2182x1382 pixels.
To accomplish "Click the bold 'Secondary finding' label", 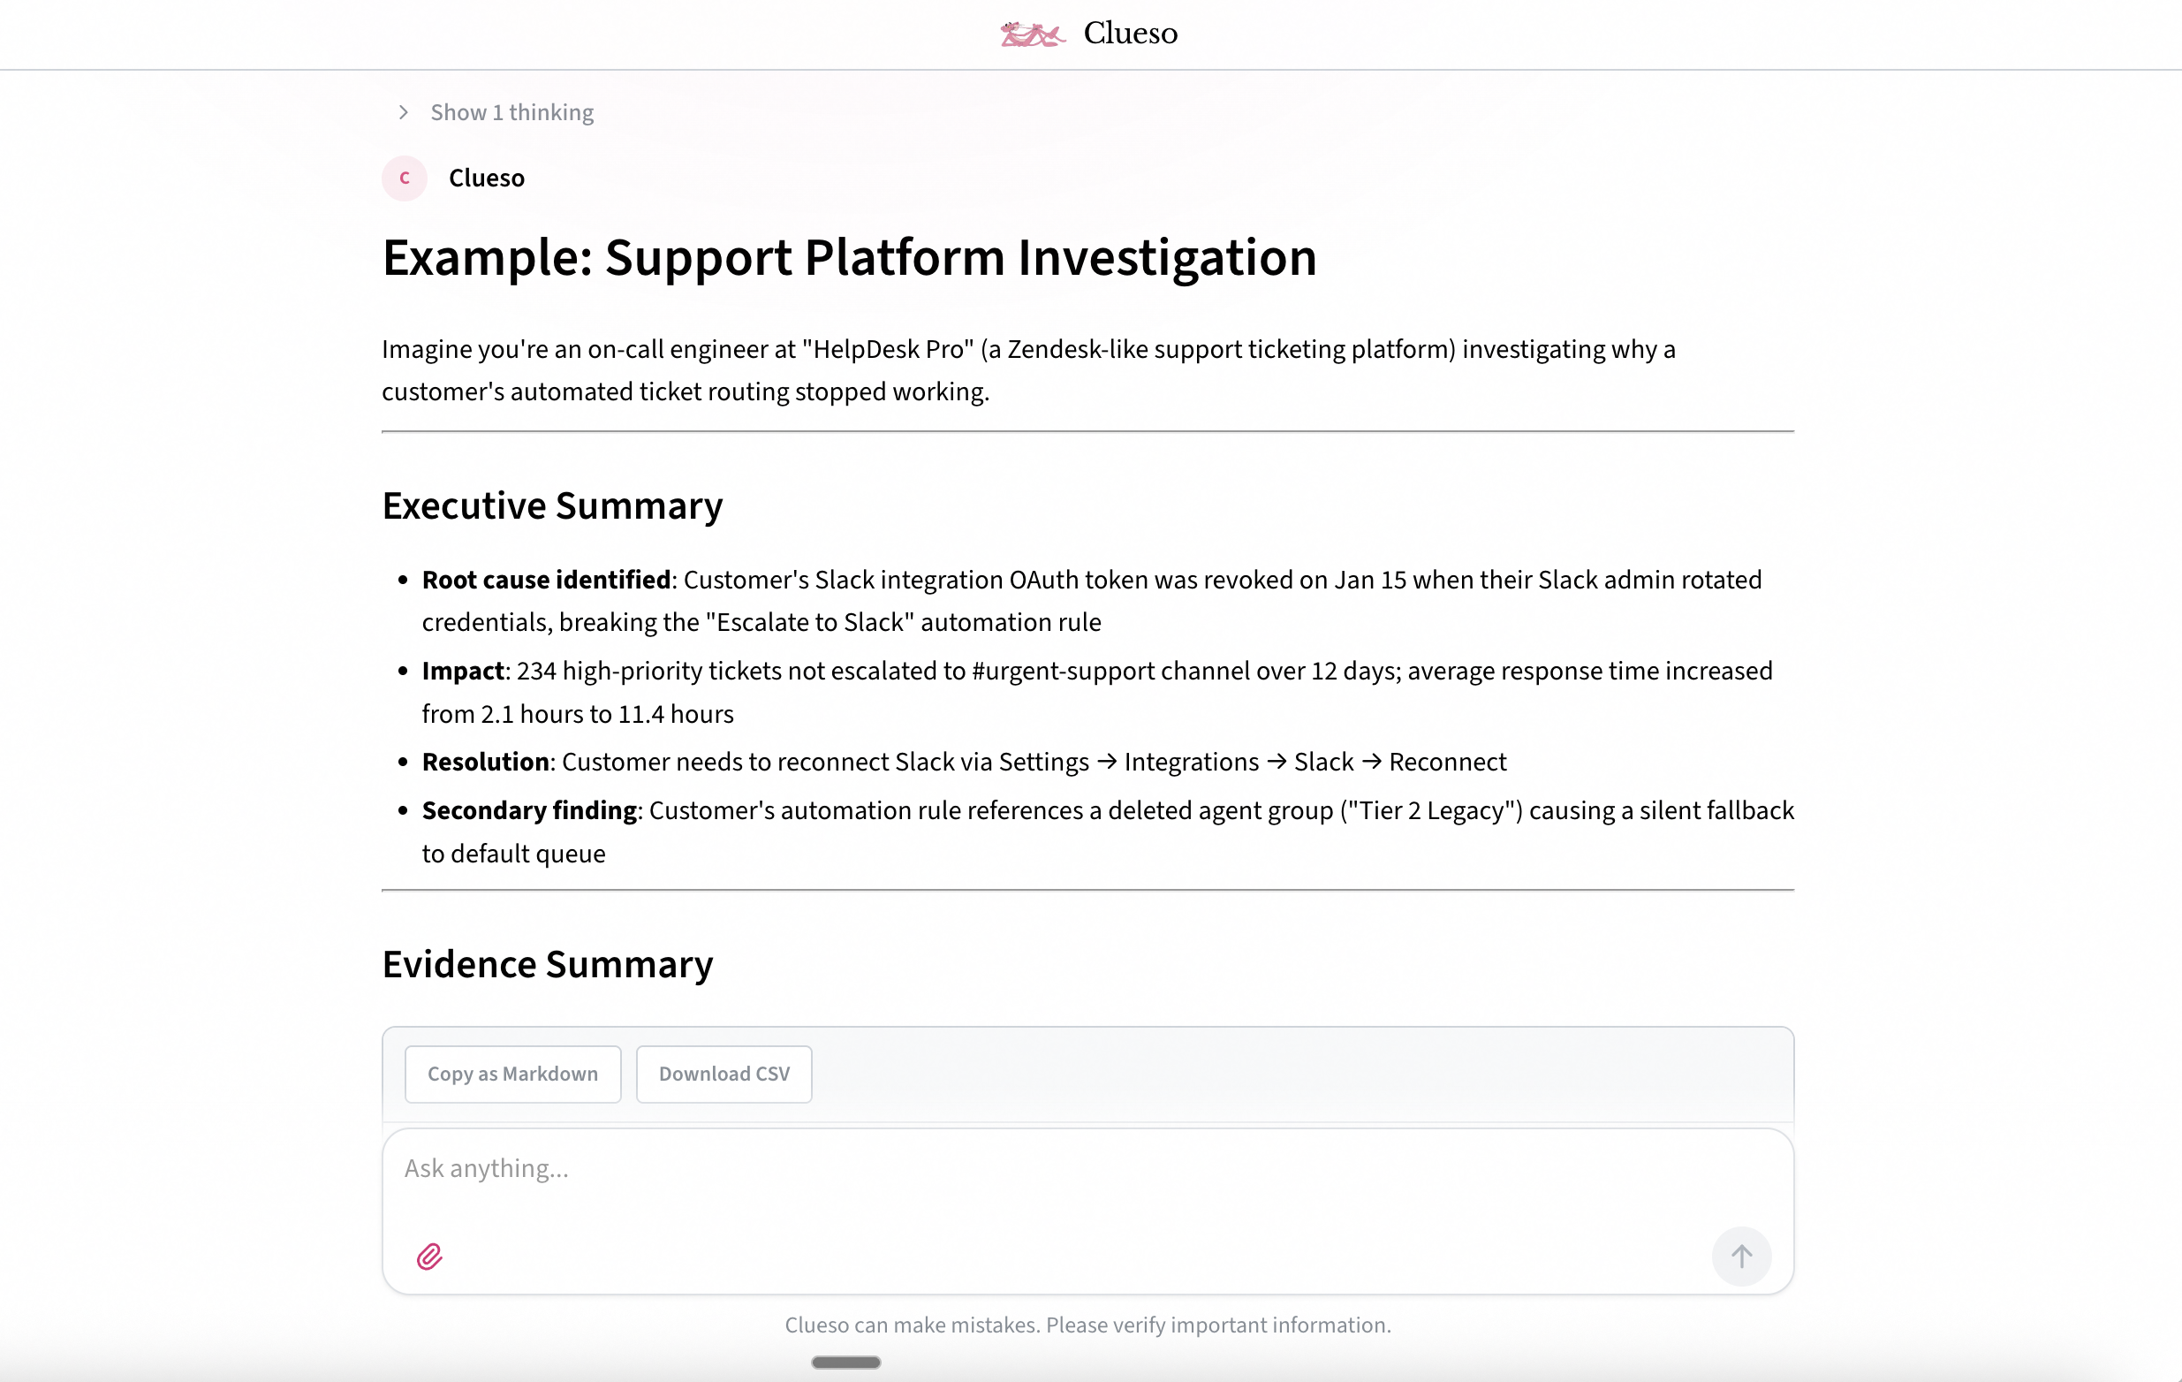I will coord(528,811).
